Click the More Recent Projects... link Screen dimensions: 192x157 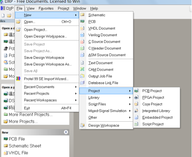[31, 114]
